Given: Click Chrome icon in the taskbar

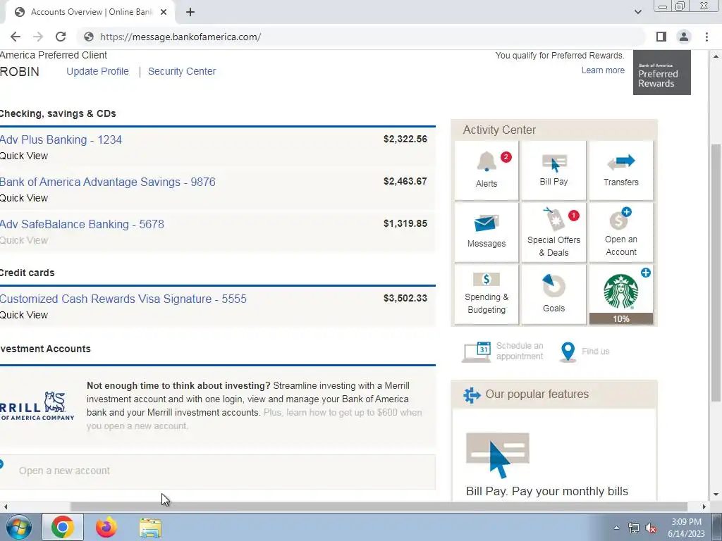Looking at the screenshot, I should (63, 527).
